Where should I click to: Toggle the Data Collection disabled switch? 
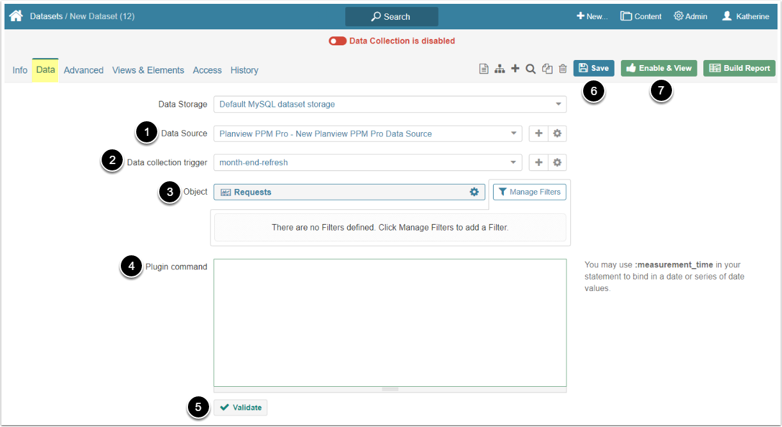coord(338,41)
